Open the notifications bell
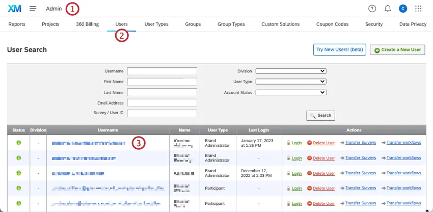Screen dimensions: 433x212 coord(388,9)
